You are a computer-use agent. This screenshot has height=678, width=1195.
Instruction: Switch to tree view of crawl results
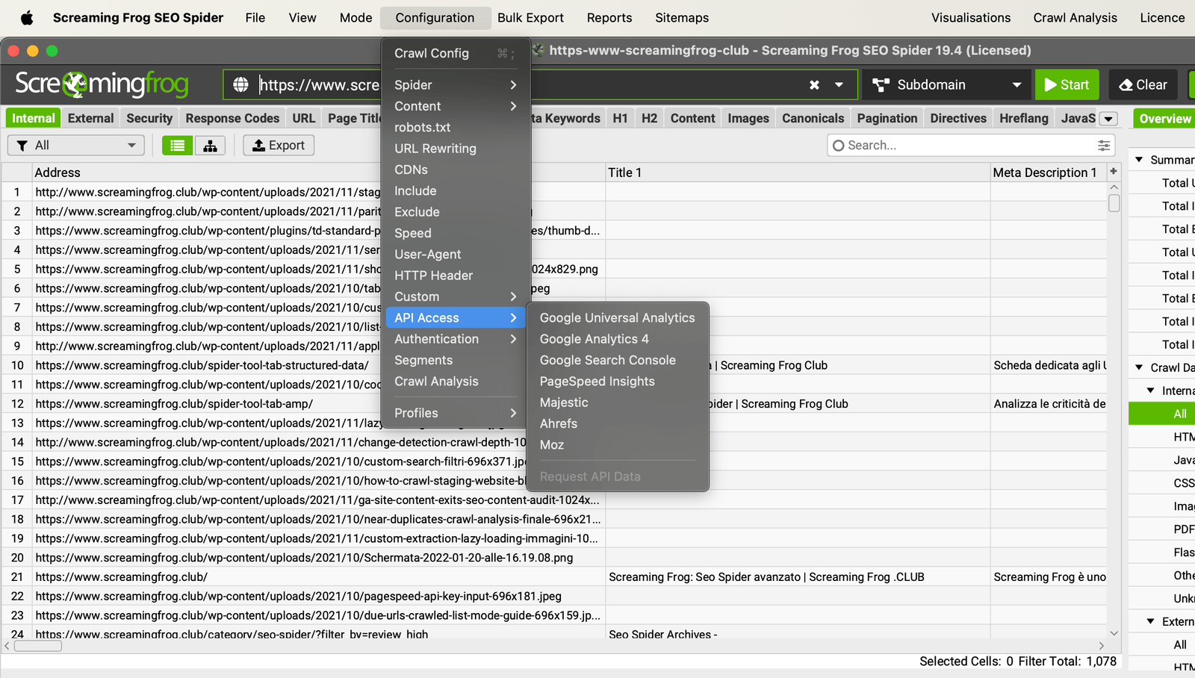coord(210,145)
